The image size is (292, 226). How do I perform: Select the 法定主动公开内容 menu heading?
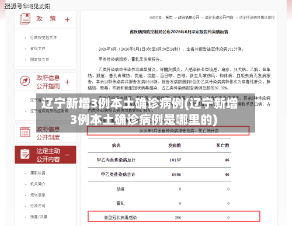pos(48,155)
